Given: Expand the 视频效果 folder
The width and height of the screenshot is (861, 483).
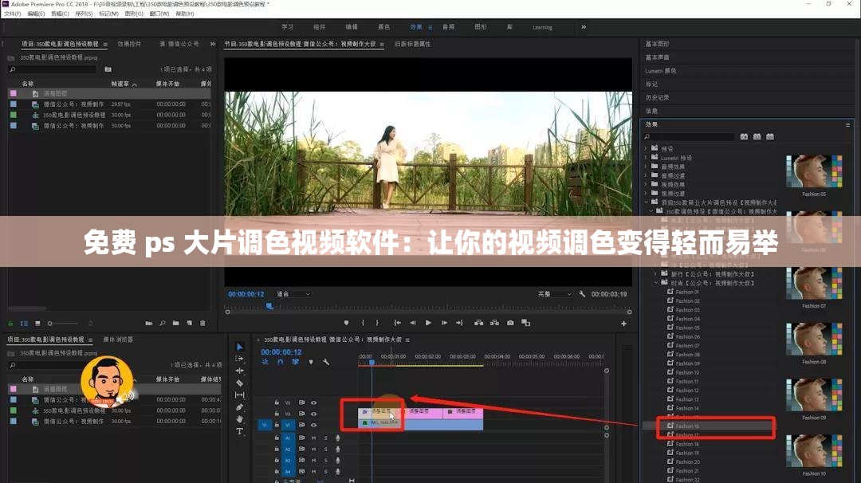Looking at the screenshot, I should coord(646,184).
